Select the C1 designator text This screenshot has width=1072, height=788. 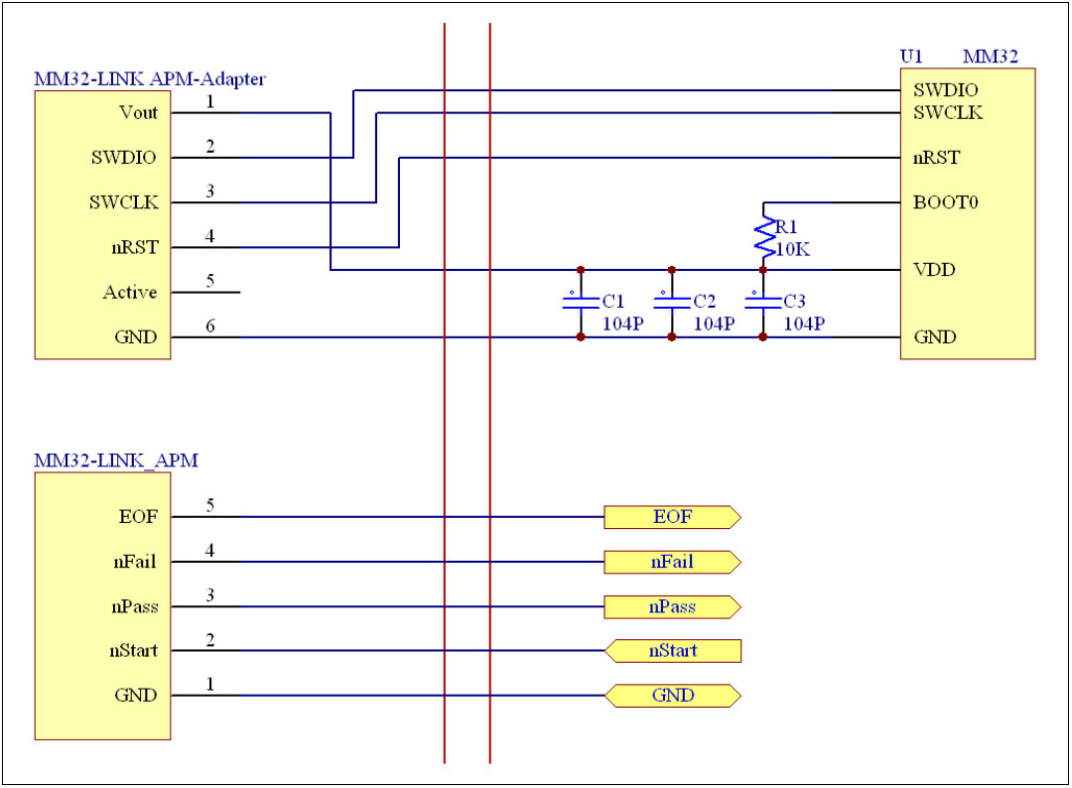613,302
